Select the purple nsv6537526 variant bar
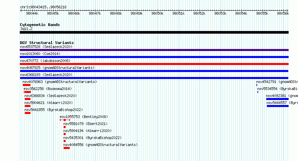The height and width of the screenshot is (161, 298). [x=154, y=50]
